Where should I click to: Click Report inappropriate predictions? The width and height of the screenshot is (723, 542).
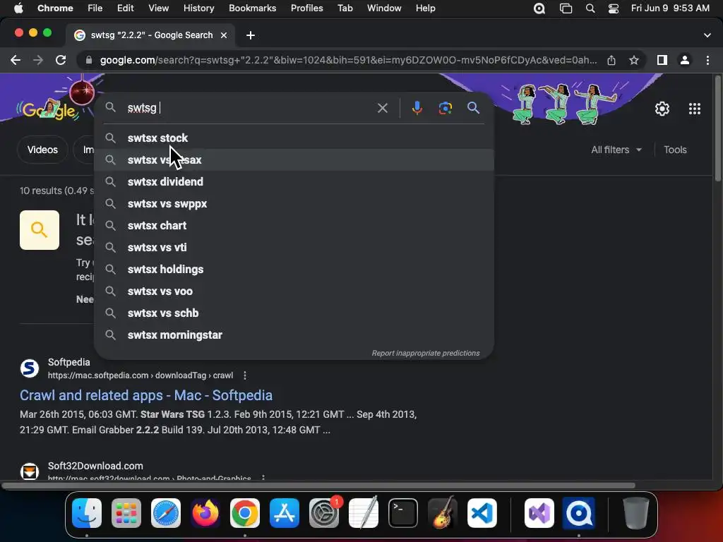coord(426,353)
